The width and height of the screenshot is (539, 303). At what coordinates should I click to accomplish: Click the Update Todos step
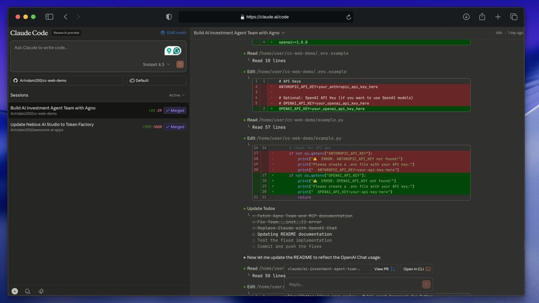(261, 208)
